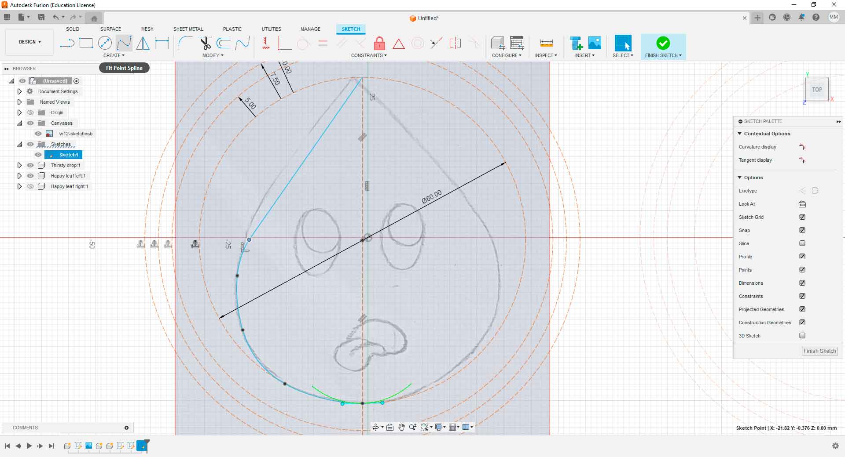Click the Tangent display icon
845x457 pixels.
802,160
